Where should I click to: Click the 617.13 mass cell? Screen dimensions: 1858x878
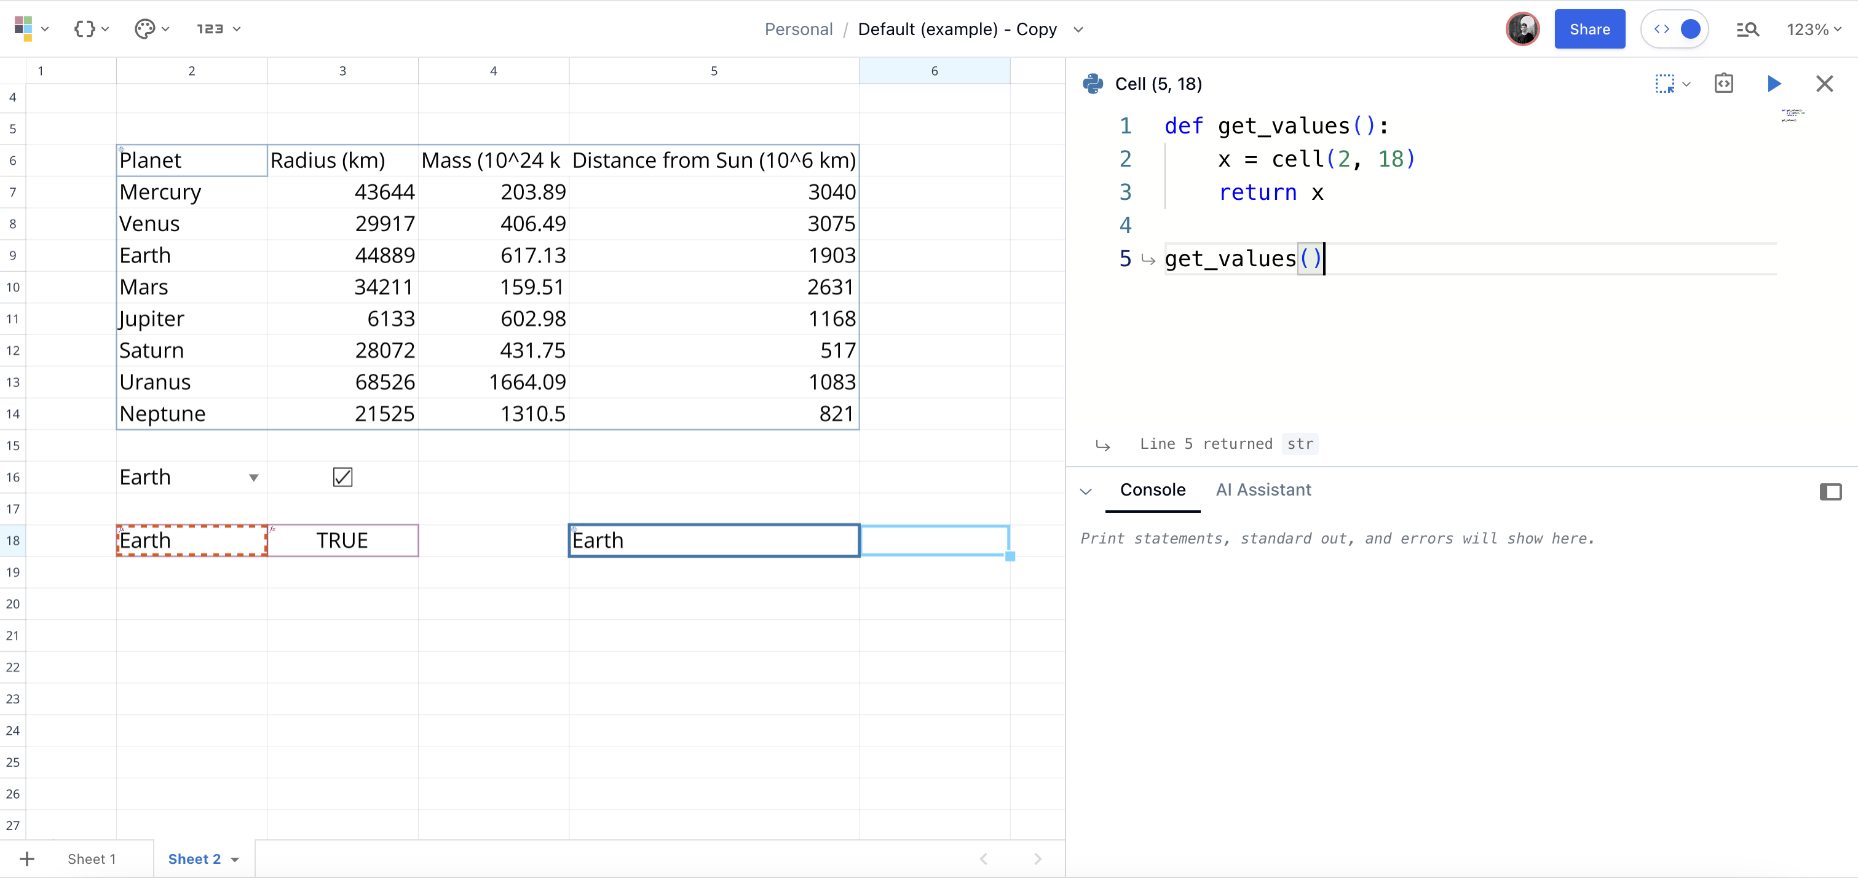pyautogui.click(x=493, y=255)
